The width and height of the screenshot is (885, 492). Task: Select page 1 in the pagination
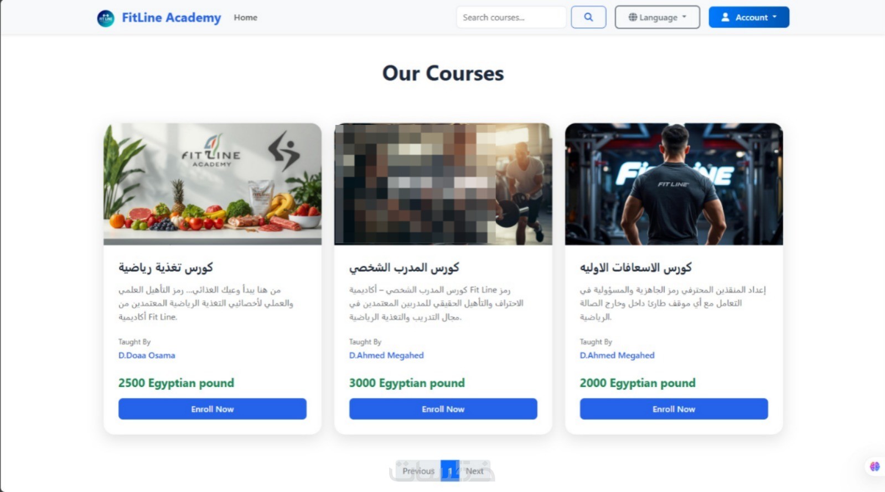tap(450, 471)
